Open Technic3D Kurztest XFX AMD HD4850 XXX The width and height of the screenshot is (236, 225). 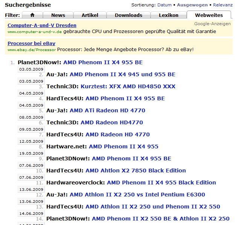(128, 86)
